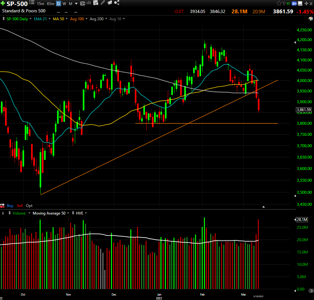
Task: Click the 3/10/2023 date label
Action: point(258,296)
